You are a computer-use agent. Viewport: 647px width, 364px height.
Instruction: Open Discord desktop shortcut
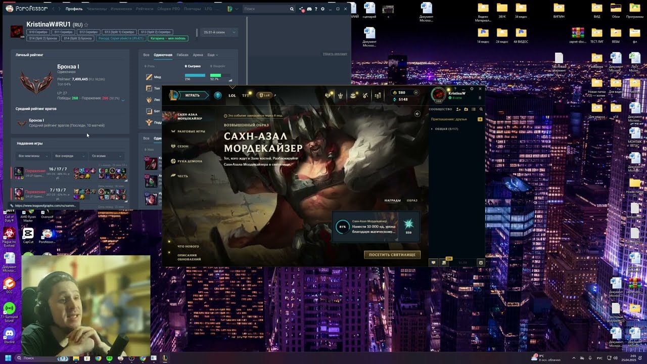pyautogui.click(x=9, y=335)
